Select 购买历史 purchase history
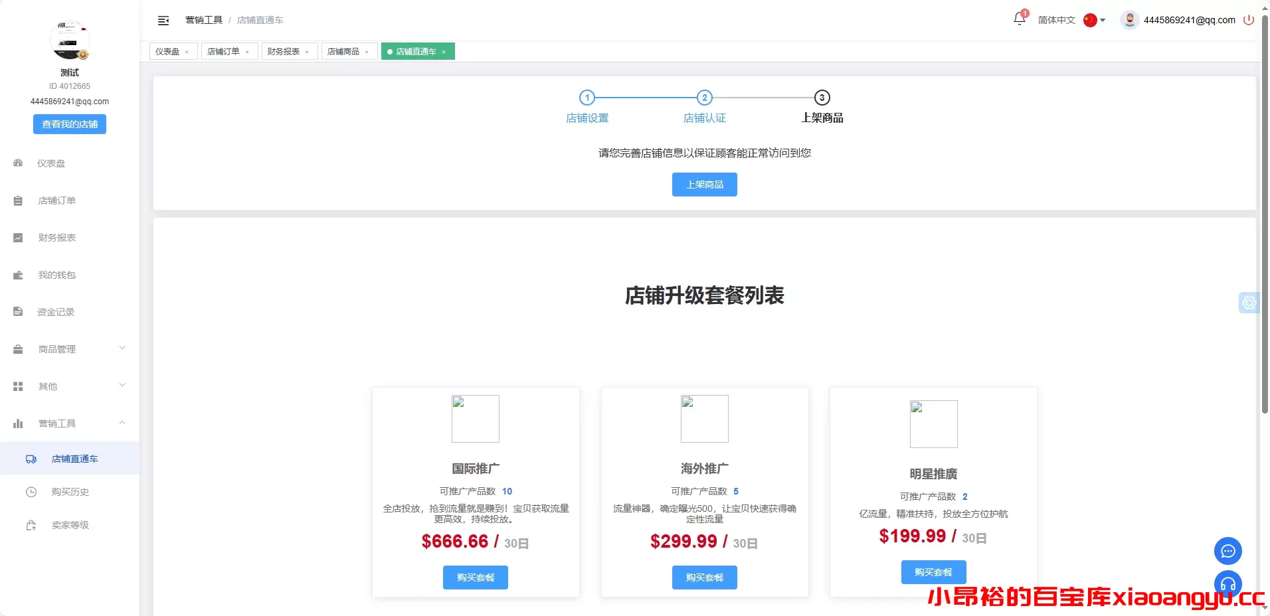 pos(68,492)
